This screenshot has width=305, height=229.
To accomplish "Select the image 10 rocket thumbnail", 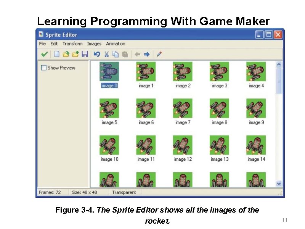I will pyautogui.click(x=109, y=145).
